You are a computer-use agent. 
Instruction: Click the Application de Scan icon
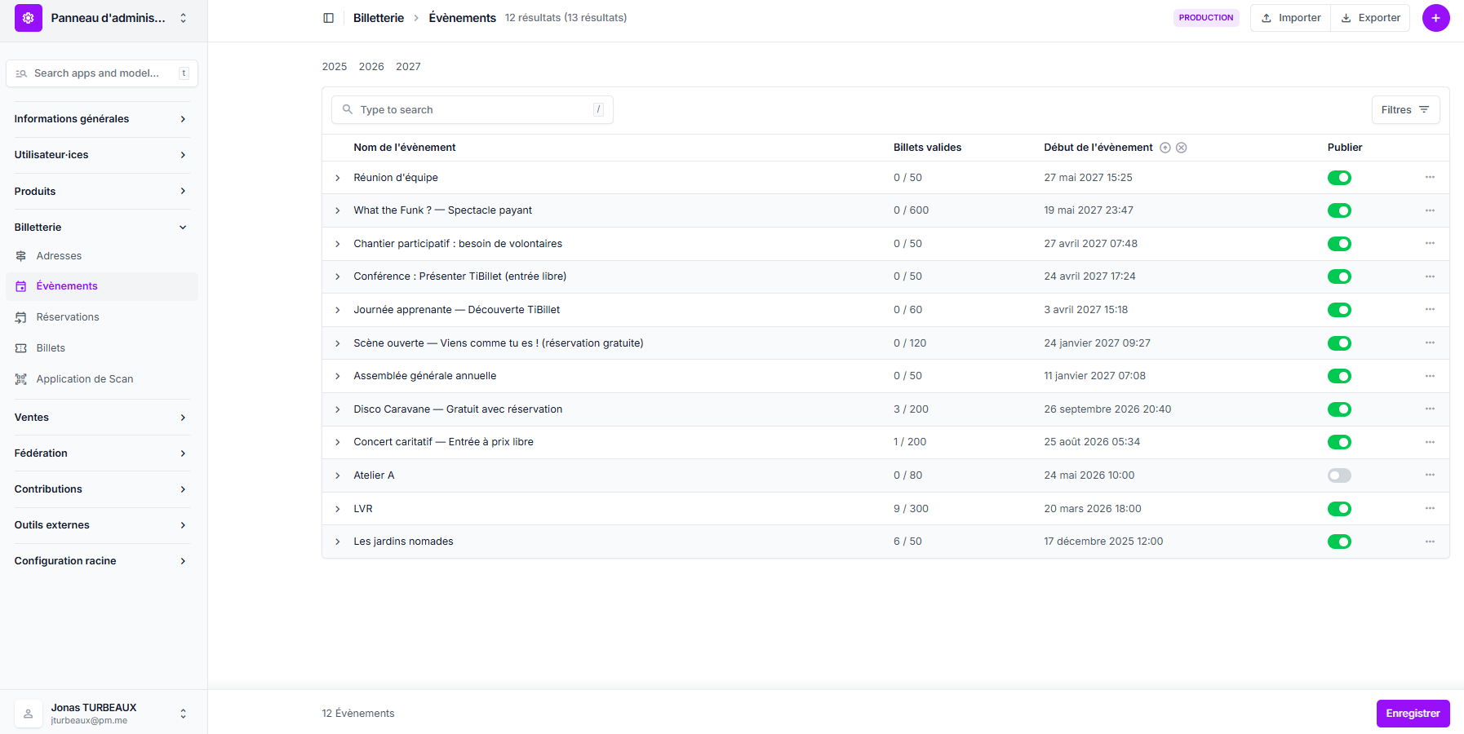click(21, 379)
